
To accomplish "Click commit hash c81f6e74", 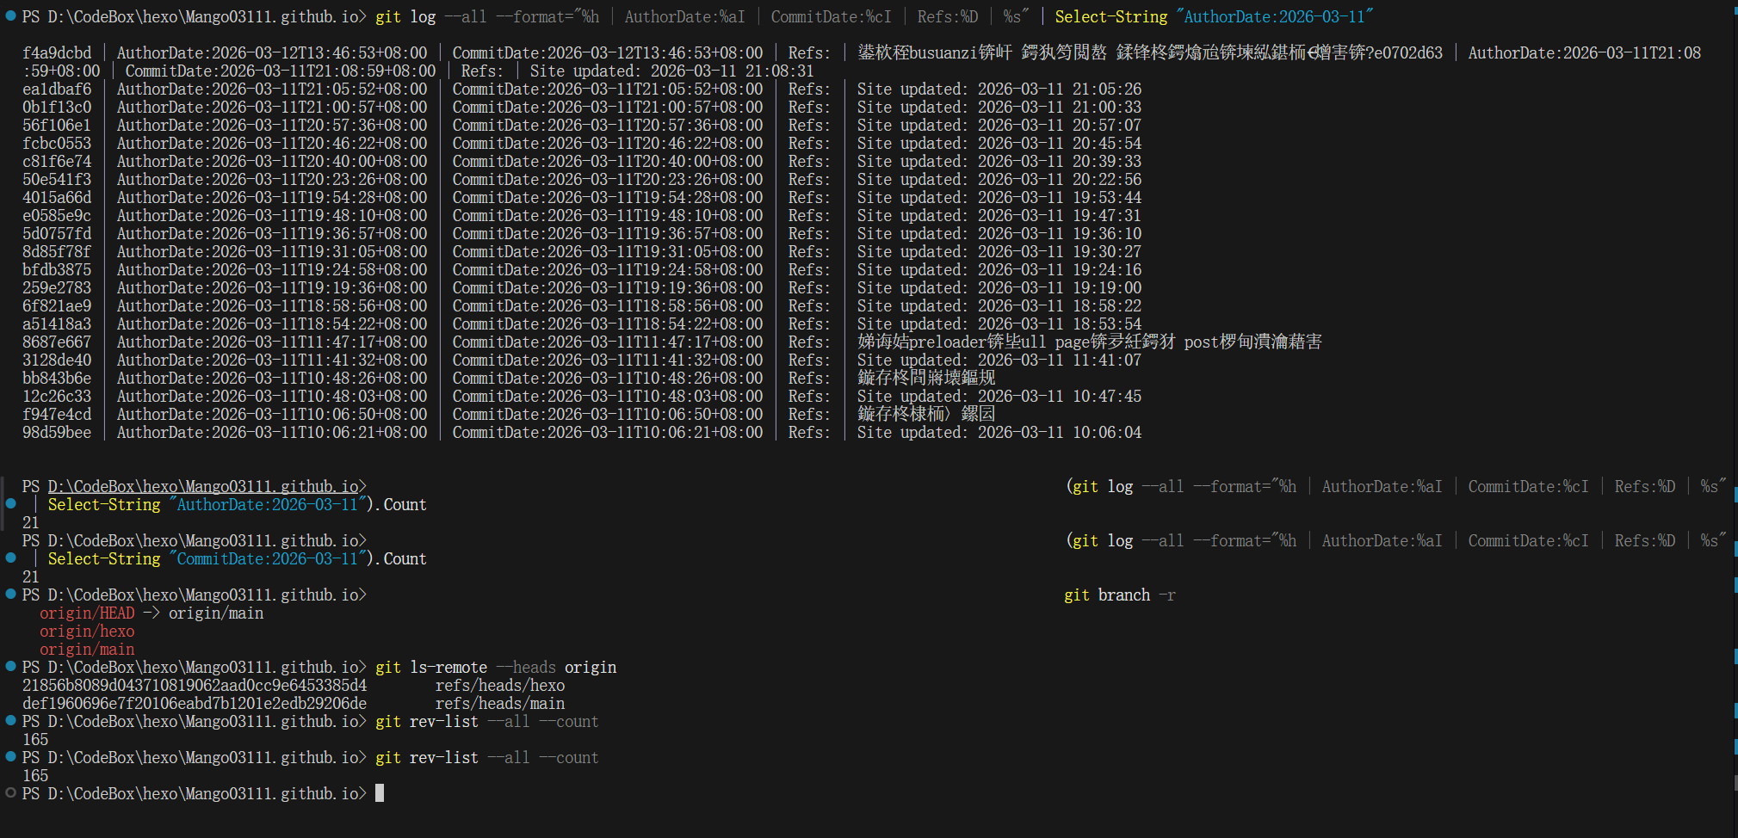I will (57, 161).
